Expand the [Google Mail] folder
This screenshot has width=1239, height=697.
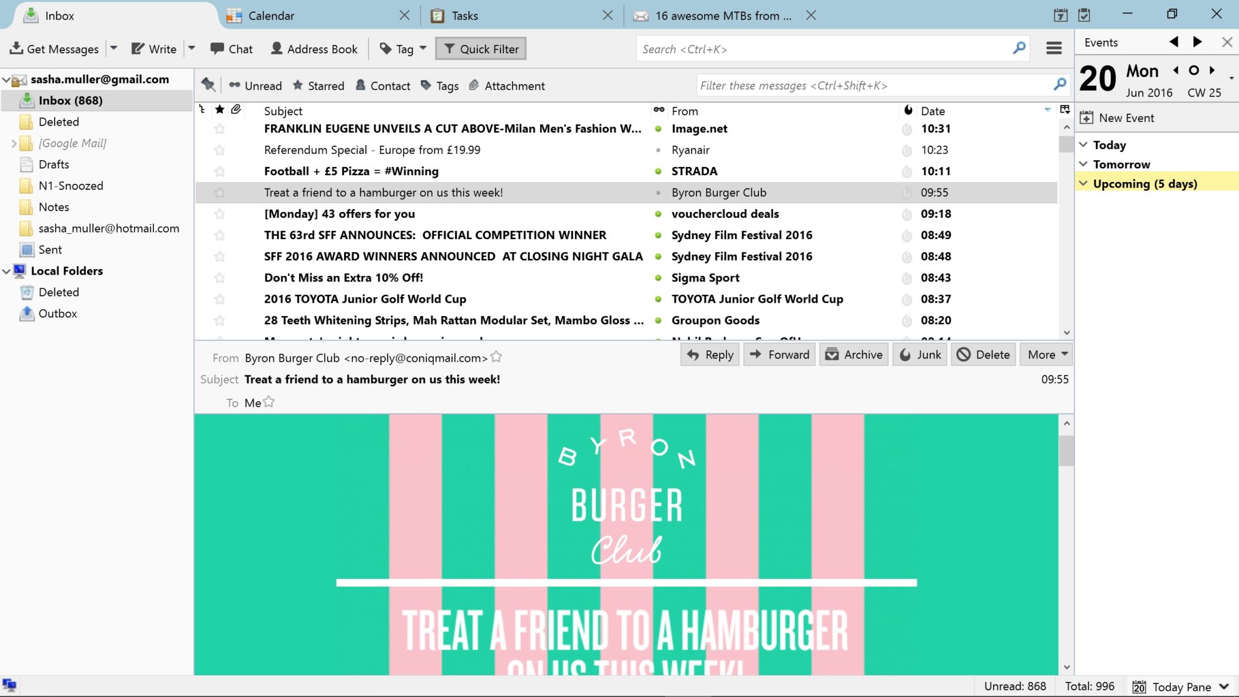(x=14, y=143)
